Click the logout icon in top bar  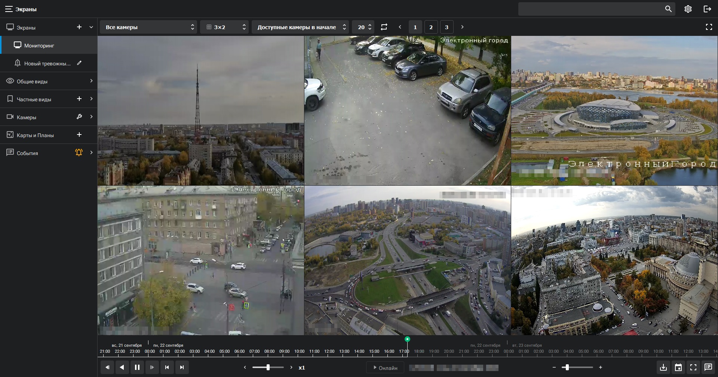click(x=707, y=9)
